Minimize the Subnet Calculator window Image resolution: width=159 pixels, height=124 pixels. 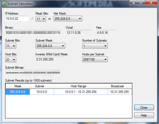[134, 2]
